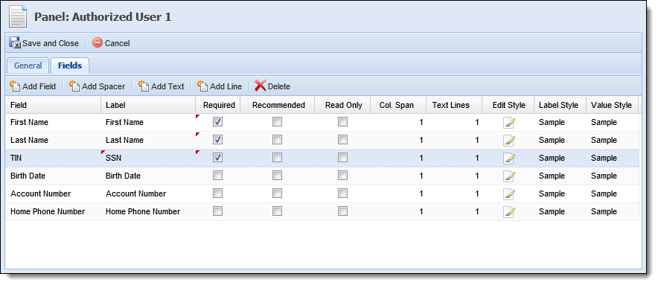The width and height of the screenshot is (658, 285).
Task: Check Read Only for TIN row
Action: [343, 158]
